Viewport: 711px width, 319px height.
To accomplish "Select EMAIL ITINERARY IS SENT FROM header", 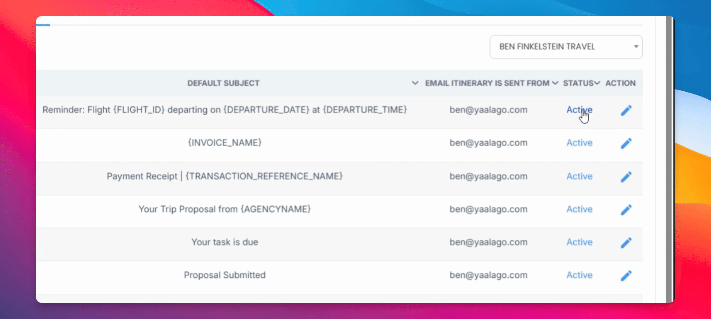I will [x=487, y=83].
